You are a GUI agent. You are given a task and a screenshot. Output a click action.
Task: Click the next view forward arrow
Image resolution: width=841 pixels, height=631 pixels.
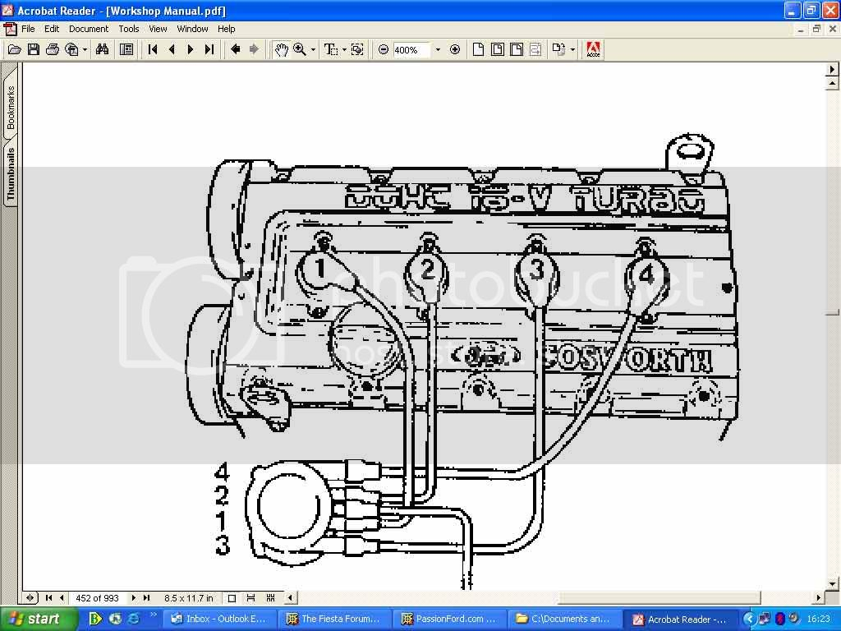255,49
